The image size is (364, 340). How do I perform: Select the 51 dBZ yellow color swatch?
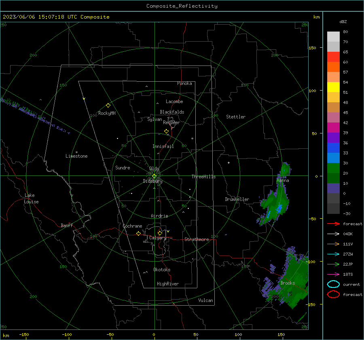pos(333,87)
